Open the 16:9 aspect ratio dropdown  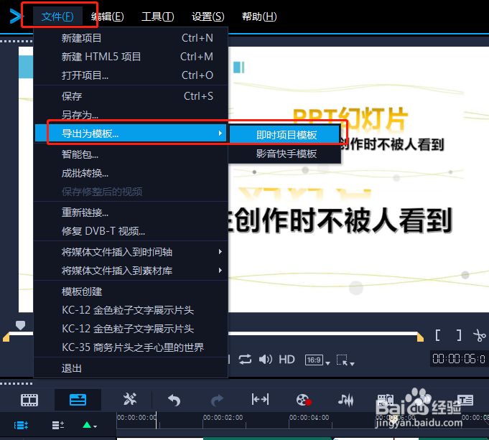click(x=317, y=360)
